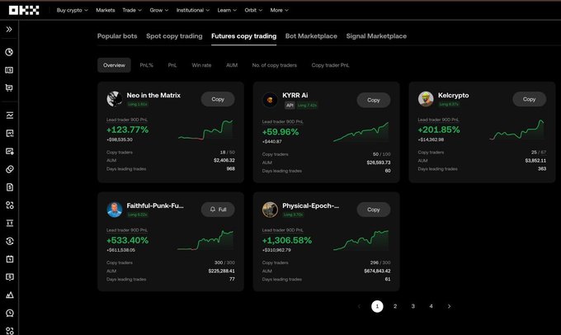561x335 pixels.
Task: Click the +533.40% PnL value
Action: tap(127, 240)
